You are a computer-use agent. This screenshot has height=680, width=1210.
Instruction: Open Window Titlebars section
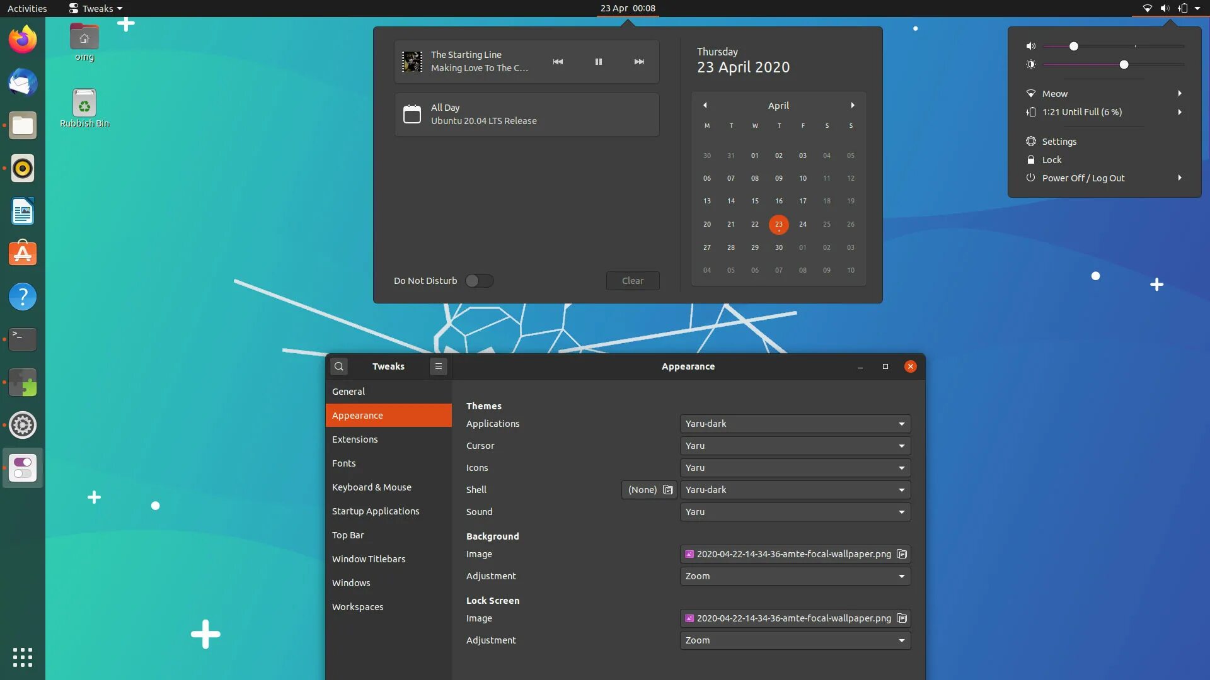(389, 559)
